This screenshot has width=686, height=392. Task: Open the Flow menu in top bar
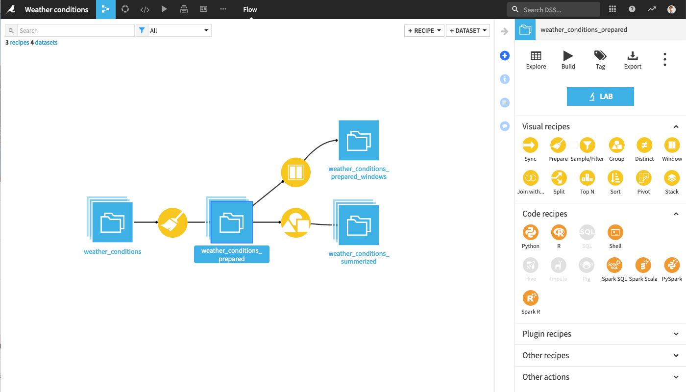[x=250, y=9]
